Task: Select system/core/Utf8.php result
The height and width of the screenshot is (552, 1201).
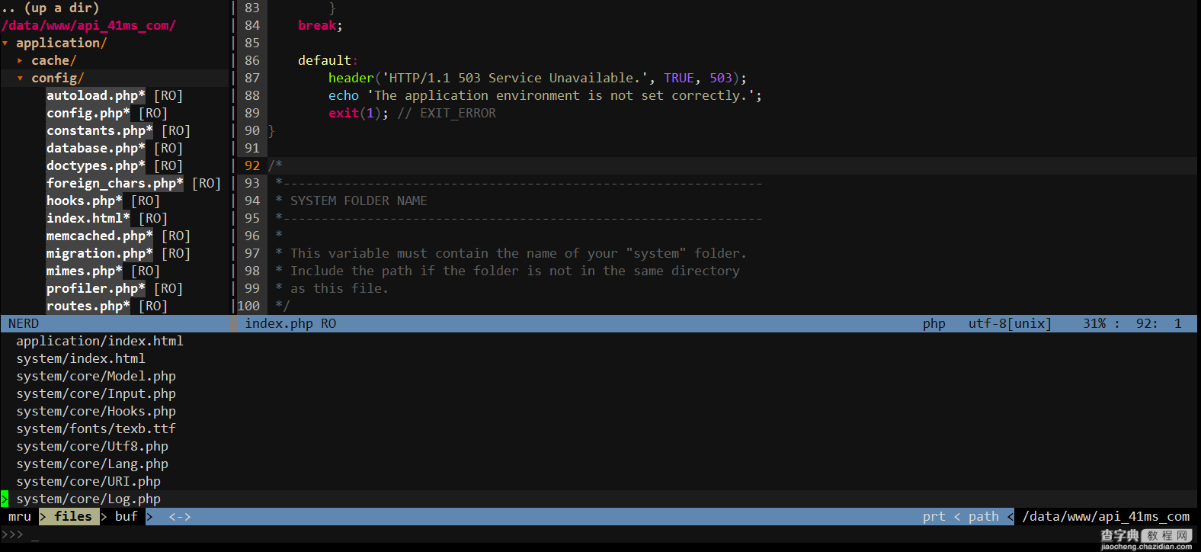Action: [92, 447]
